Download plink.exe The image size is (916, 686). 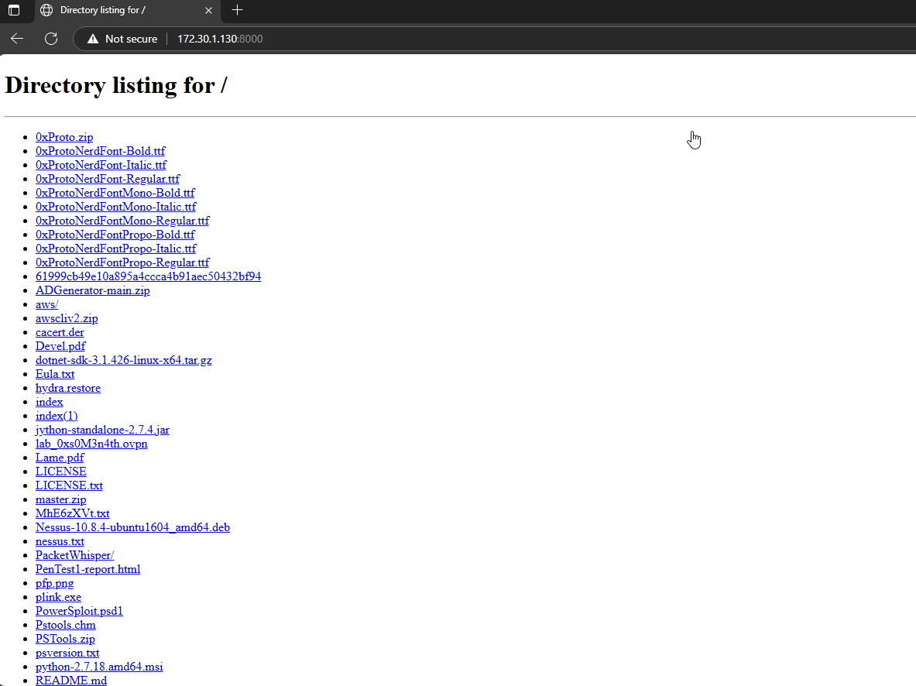(58, 598)
